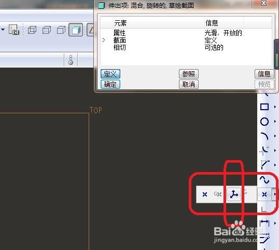Image resolution: width=279 pixels, height=250 pixels.
Task: Select the no hidden line display icon
Action: tap(61, 30)
